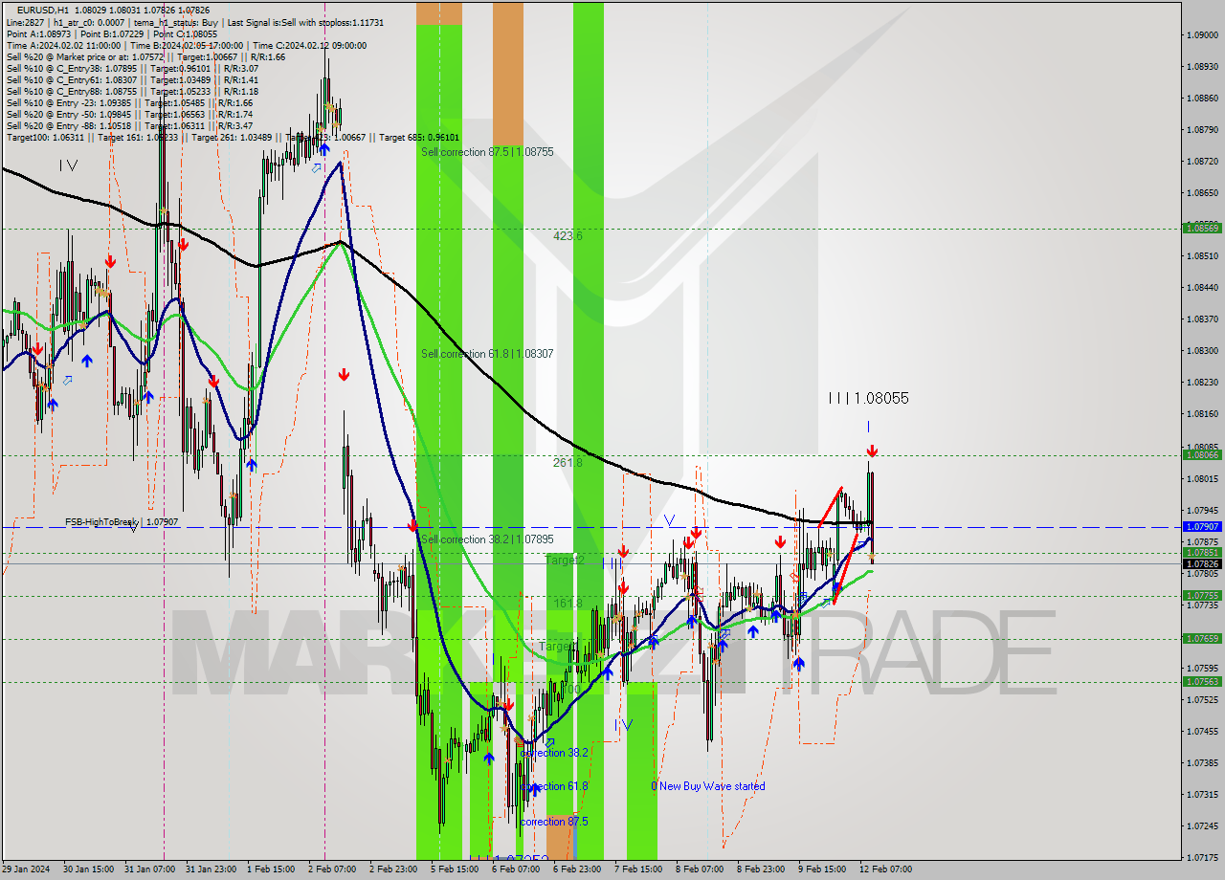Click the green 1.07563 price tag
Screen dimensions: 1225x880
pyautogui.click(x=1202, y=681)
